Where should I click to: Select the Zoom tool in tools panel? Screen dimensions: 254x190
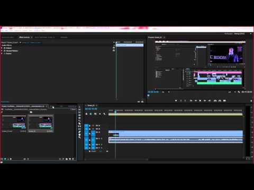79,137
